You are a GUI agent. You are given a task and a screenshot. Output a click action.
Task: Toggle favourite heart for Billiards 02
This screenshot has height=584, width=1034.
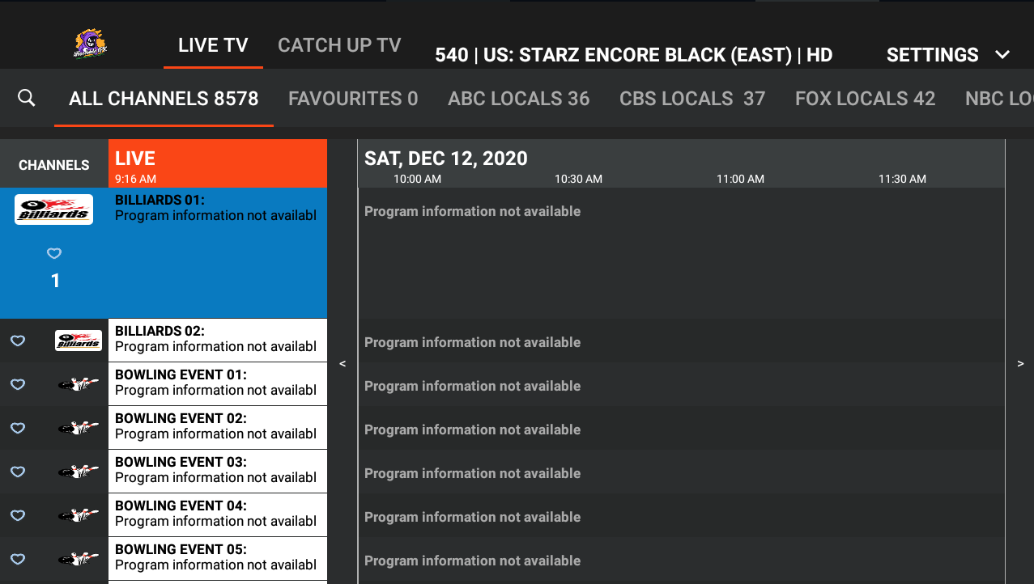[x=18, y=341]
